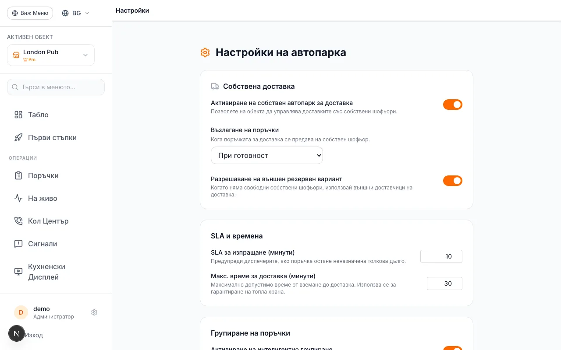Open the BG language selector
Image resolution: width=561 pixels, height=350 pixels.
[76, 13]
